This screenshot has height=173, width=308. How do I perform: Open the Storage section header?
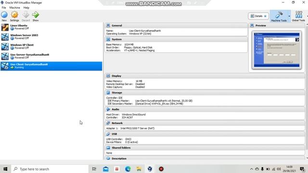click(x=205, y=93)
